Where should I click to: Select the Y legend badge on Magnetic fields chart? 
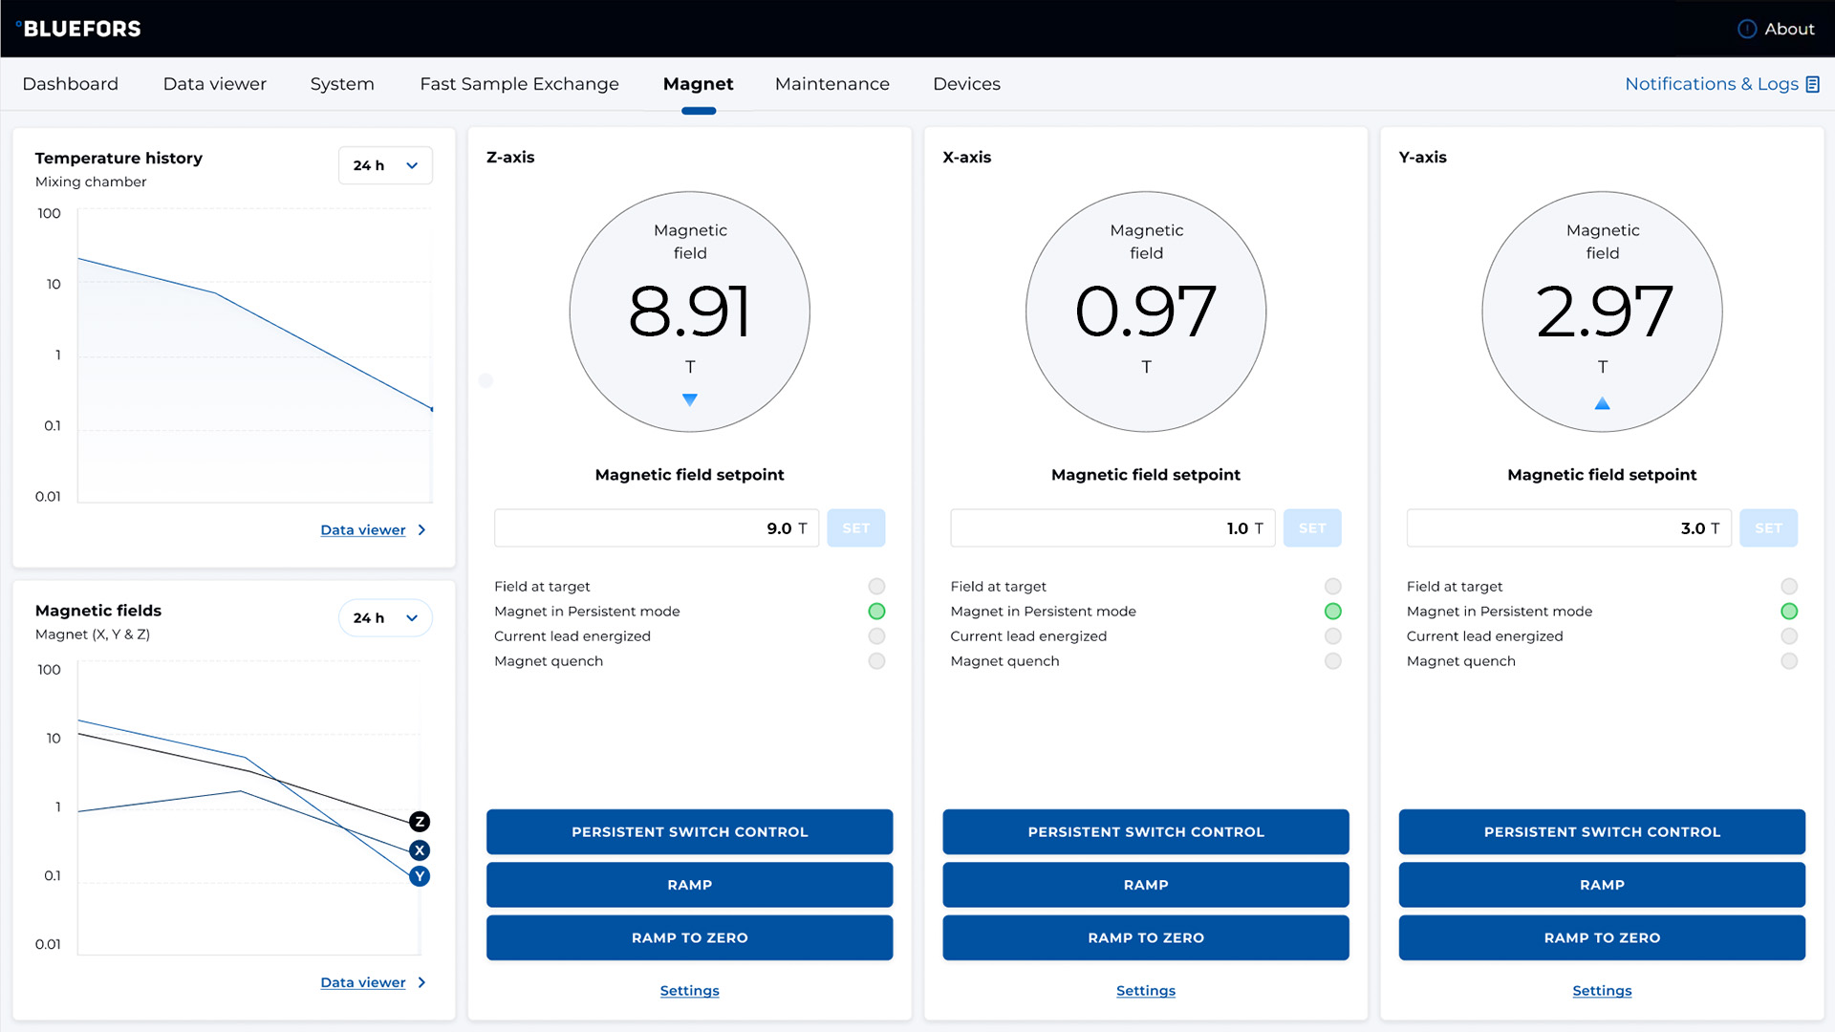coord(419,875)
